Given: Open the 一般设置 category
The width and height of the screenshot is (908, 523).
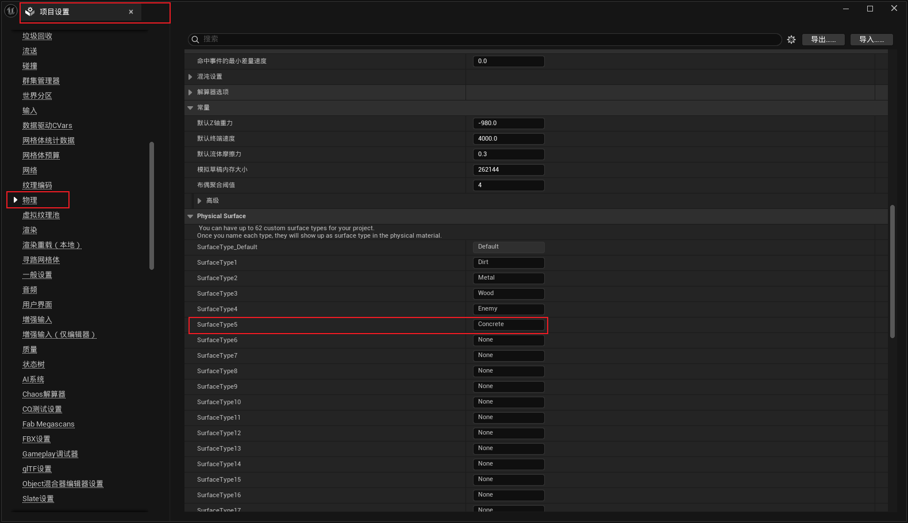Looking at the screenshot, I should 37,275.
